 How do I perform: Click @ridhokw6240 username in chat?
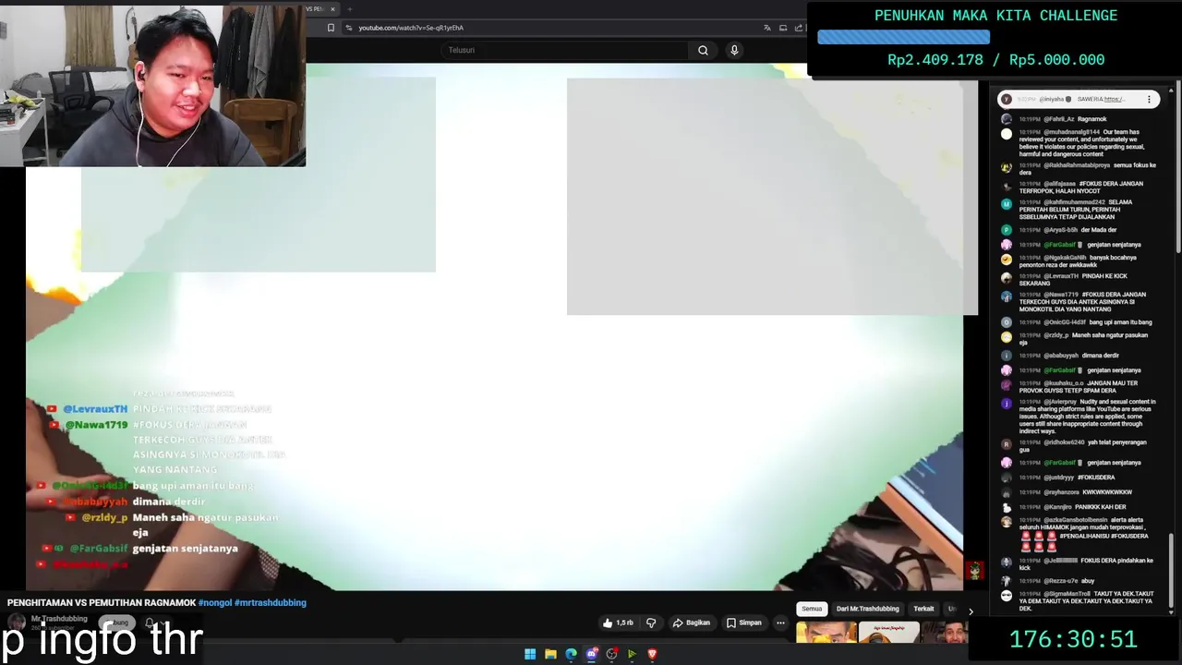[x=1064, y=442]
